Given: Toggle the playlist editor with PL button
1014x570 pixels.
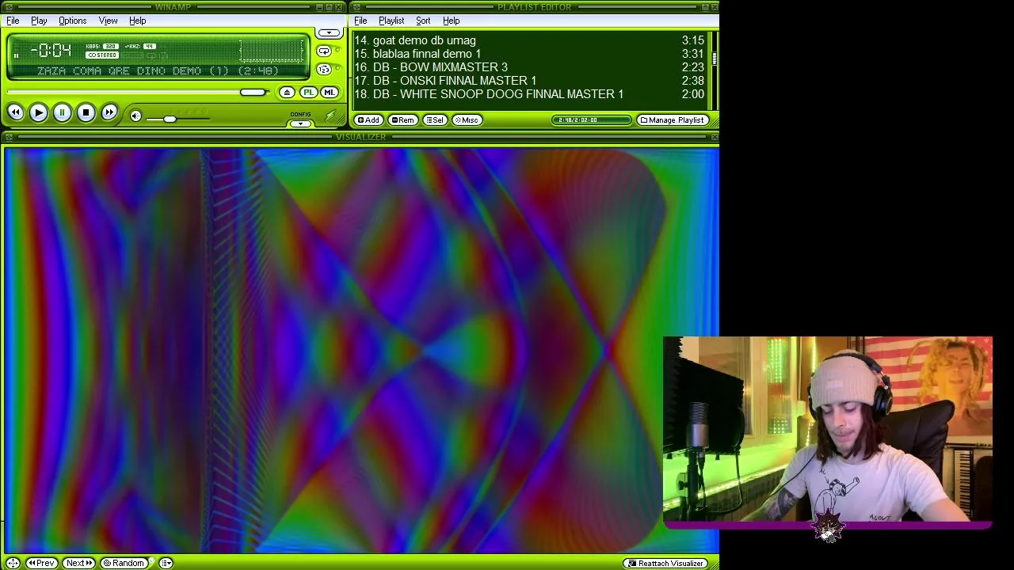Looking at the screenshot, I should (308, 93).
